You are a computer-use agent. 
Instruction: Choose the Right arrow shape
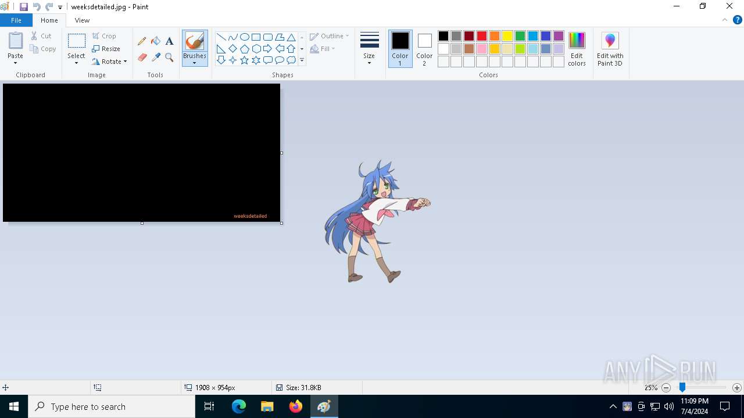tap(268, 49)
